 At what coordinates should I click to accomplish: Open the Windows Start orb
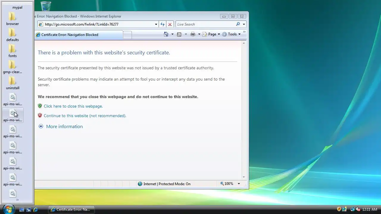pos(8,209)
